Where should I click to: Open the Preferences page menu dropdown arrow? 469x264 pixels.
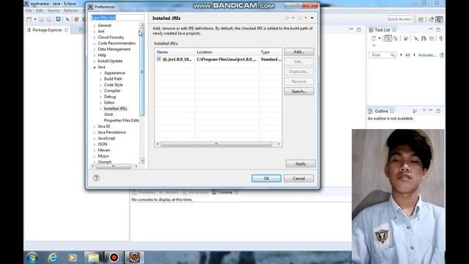coord(312,18)
